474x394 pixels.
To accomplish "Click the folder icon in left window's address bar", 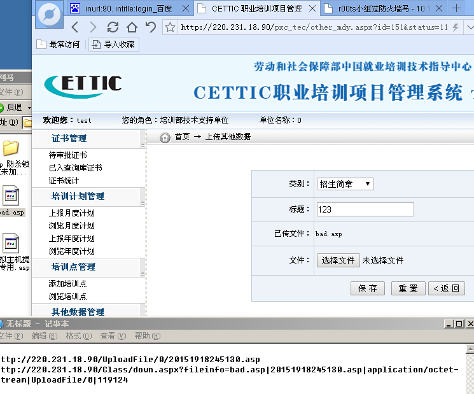I will [x=28, y=123].
